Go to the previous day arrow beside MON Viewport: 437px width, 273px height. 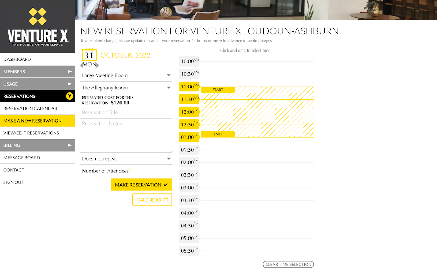pyautogui.click(x=82, y=65)
